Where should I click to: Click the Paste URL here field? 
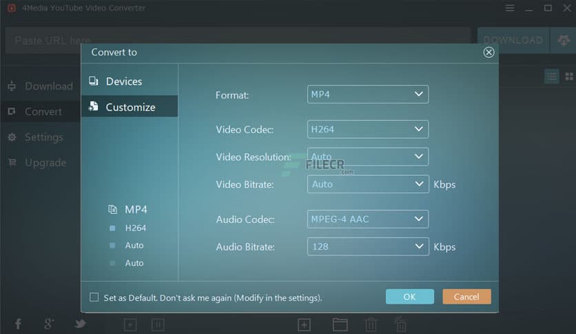(237, 40)
